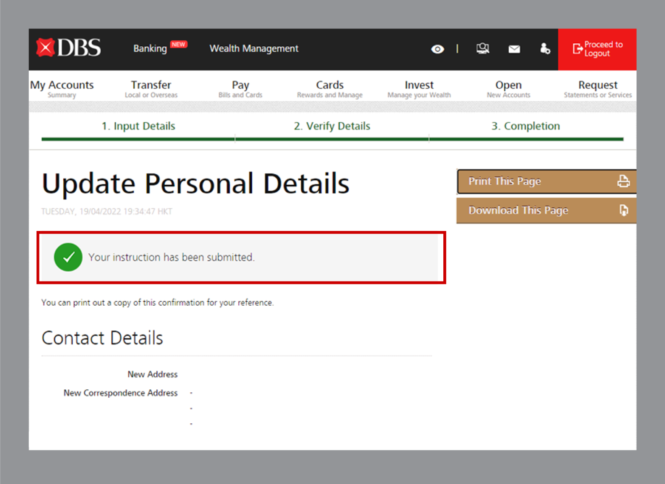Open the Open New Accounts menu
The height and width of the screenshot is (484, 665).
(x=508, y=89)
